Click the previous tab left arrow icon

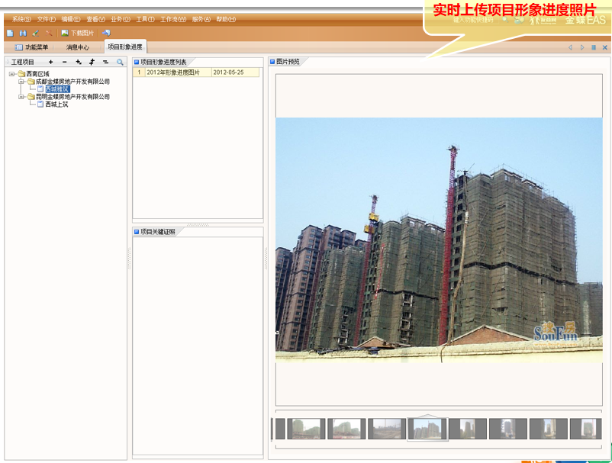[x=570, y=47]
